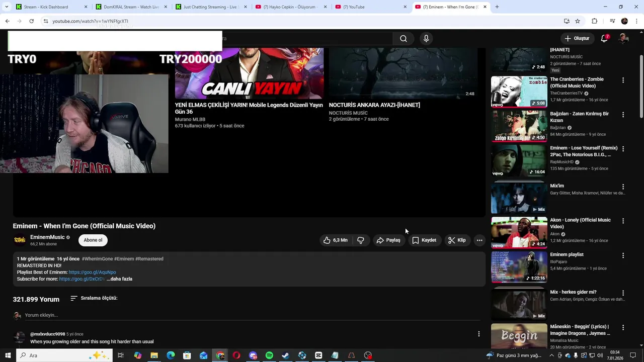
Task: Open Eminem - Lose Yourself (Remix) title
Action: coord(584,151)
